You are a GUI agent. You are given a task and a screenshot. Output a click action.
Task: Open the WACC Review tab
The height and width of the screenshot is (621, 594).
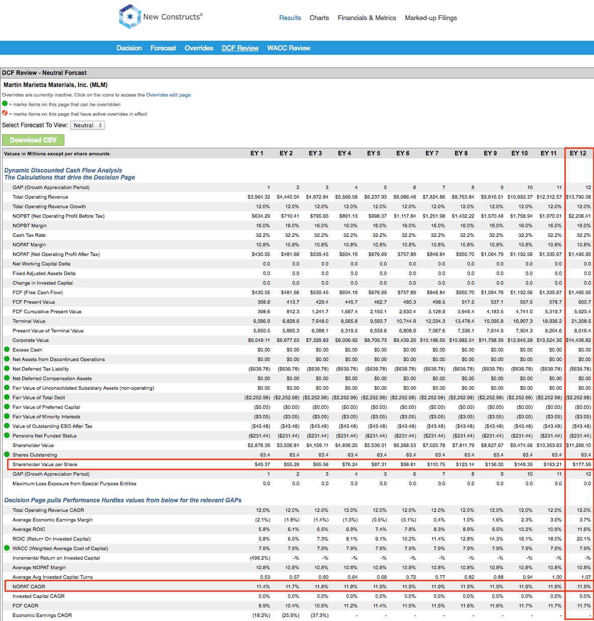pyautogui.click(x=289, y=48)
